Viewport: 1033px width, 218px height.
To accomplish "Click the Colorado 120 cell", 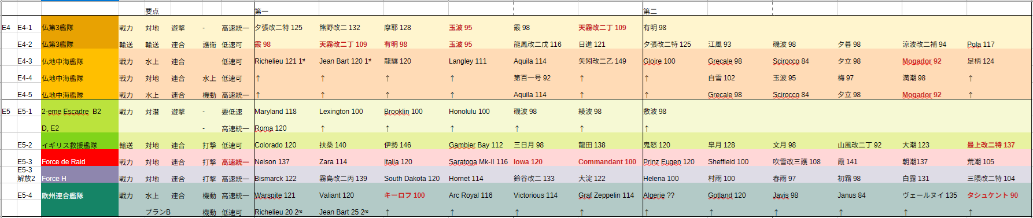I will [x=286, y=145].
